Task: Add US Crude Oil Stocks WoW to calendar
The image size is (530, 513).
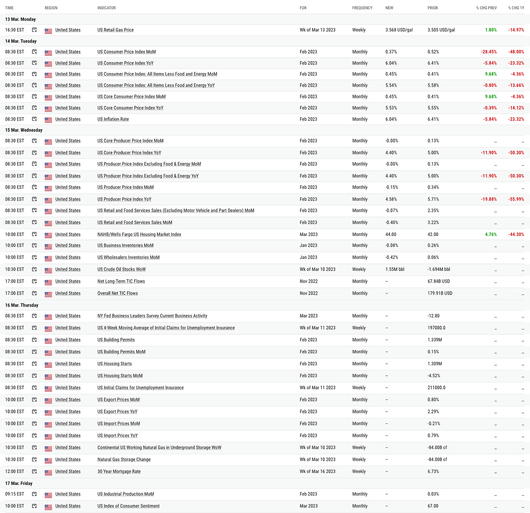Action: (35, 269)
